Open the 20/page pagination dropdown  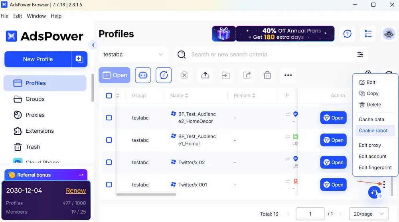click(368, 214)
